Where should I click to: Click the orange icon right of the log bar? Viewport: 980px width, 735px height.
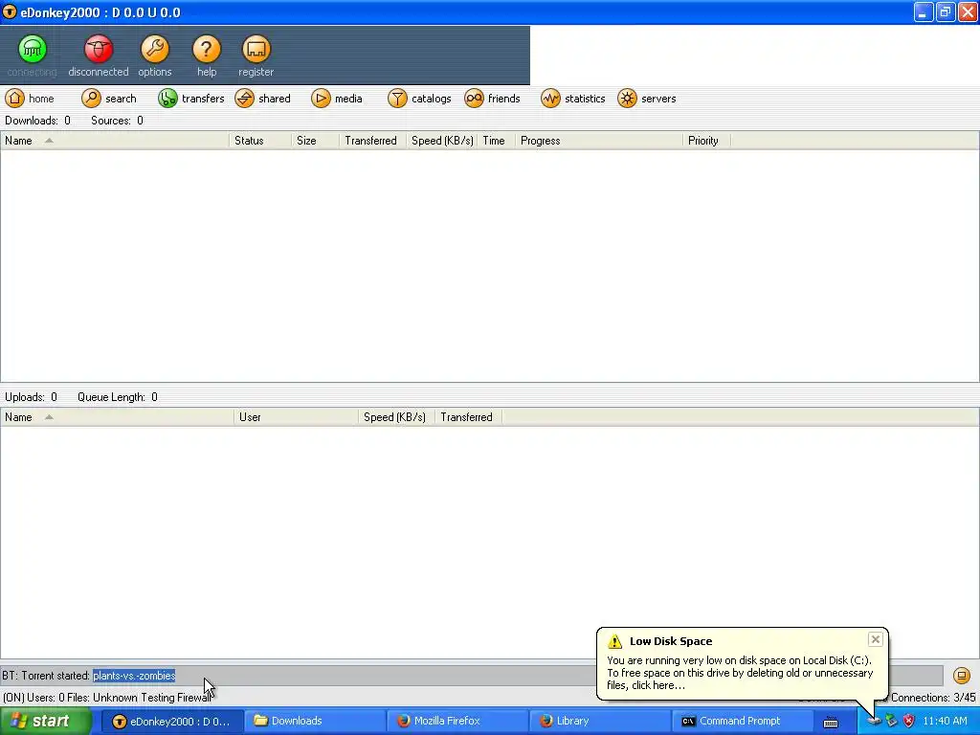click(961, 676)
